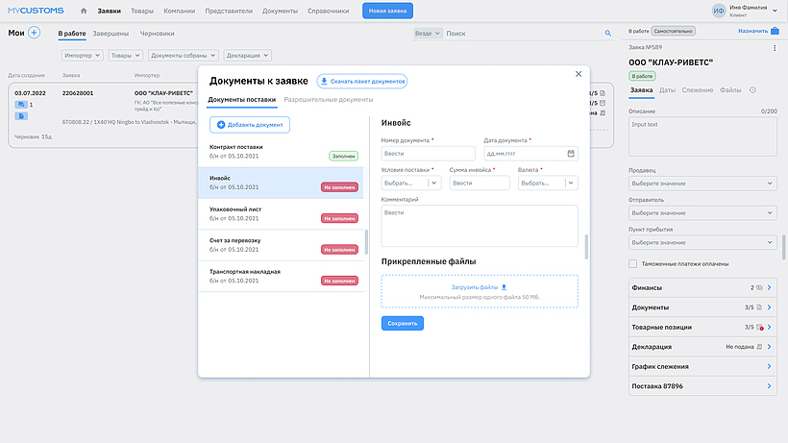Image resolution: width=788 pixels, height=443 pixels.
Task: Click the Сохранить button
Action: [x=402, y=324]
